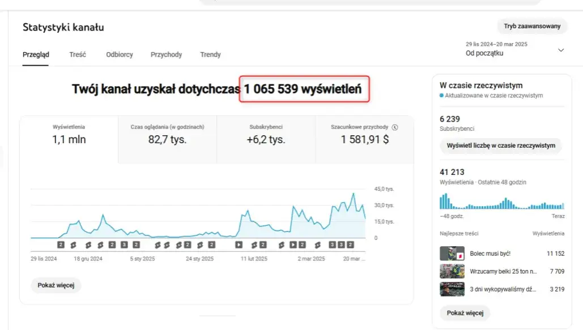The width and height of the screenshot is (583, 330).
Task: Select the Przychody tab
Action: 166,54
